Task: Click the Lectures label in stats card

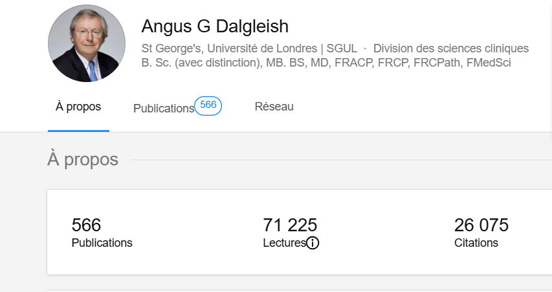Action: (284, 243)
